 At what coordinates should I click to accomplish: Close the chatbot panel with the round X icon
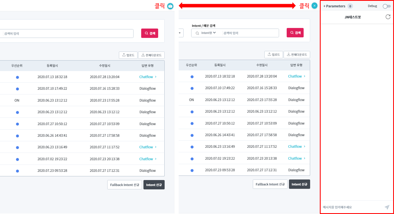[x=315, y=6]
